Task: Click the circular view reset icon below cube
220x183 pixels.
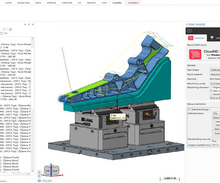Action: pyautogui.click(x=39, y=181)
